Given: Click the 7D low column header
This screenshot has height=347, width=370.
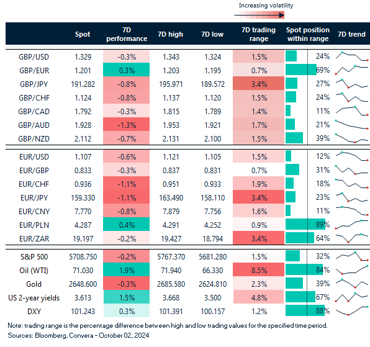Looking at the screenshot, I should 212,34.
